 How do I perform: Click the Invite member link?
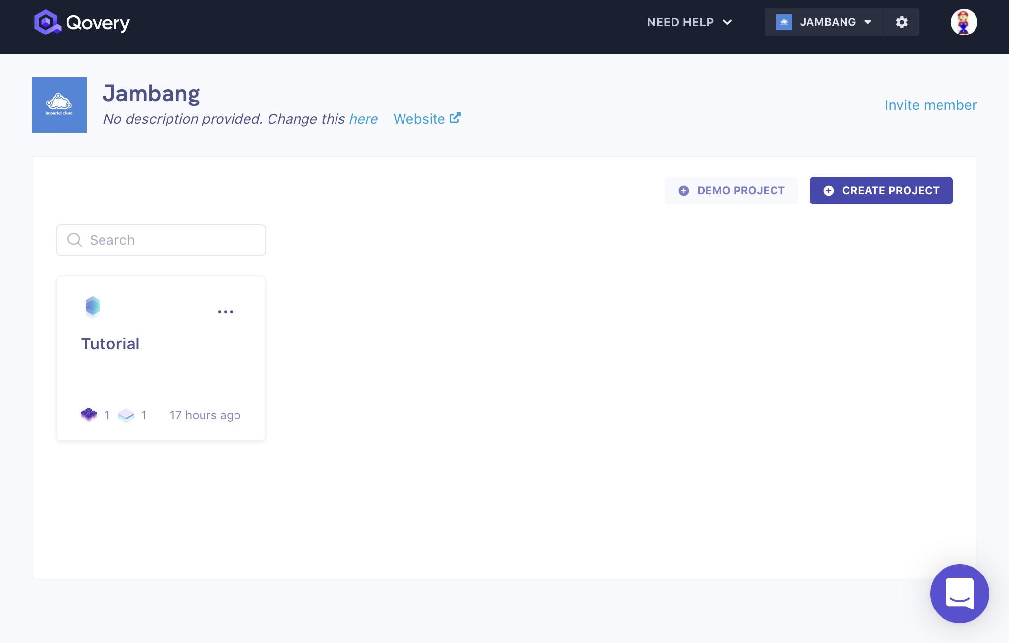(930, 105)
